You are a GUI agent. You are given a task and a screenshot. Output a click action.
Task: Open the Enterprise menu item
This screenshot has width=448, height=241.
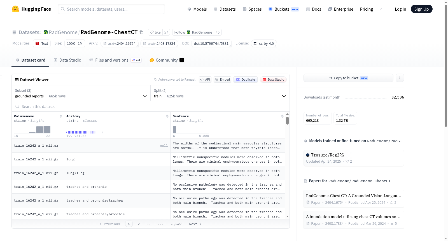(x=341, y=9)
